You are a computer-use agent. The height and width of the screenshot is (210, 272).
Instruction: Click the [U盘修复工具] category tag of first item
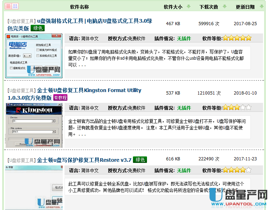[21, 21]
